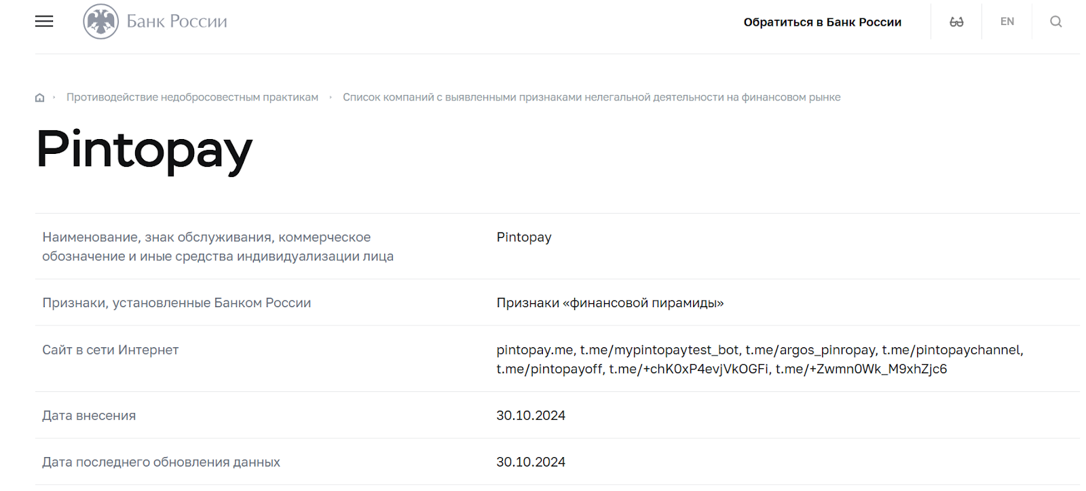
Task: Open site search via magnifier icon
Action: point(1055,22)
